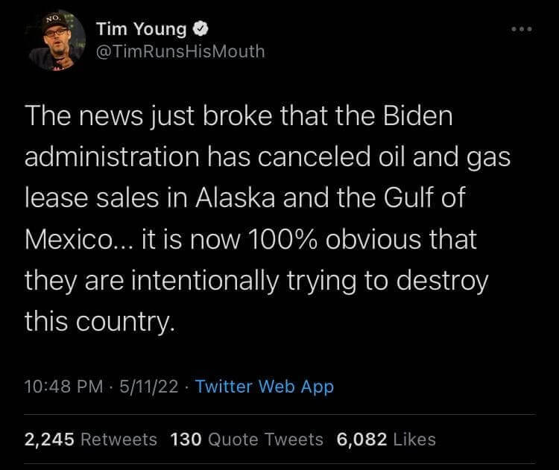Screen dimensions: 559x470
Task: Click the Likes label
Action: [x=416, y=439]
